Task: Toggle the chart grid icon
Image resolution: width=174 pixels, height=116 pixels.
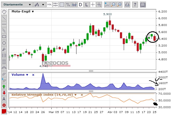Action: point(62,5)
